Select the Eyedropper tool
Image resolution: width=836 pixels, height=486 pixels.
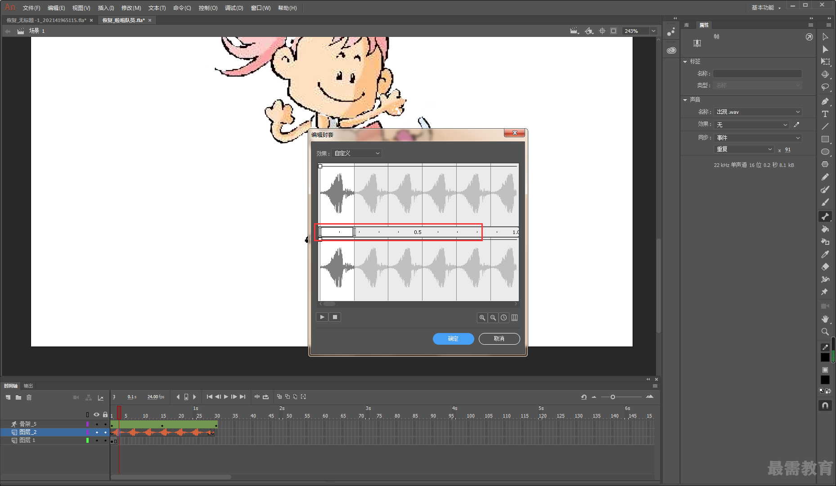(x=825, y=254)
